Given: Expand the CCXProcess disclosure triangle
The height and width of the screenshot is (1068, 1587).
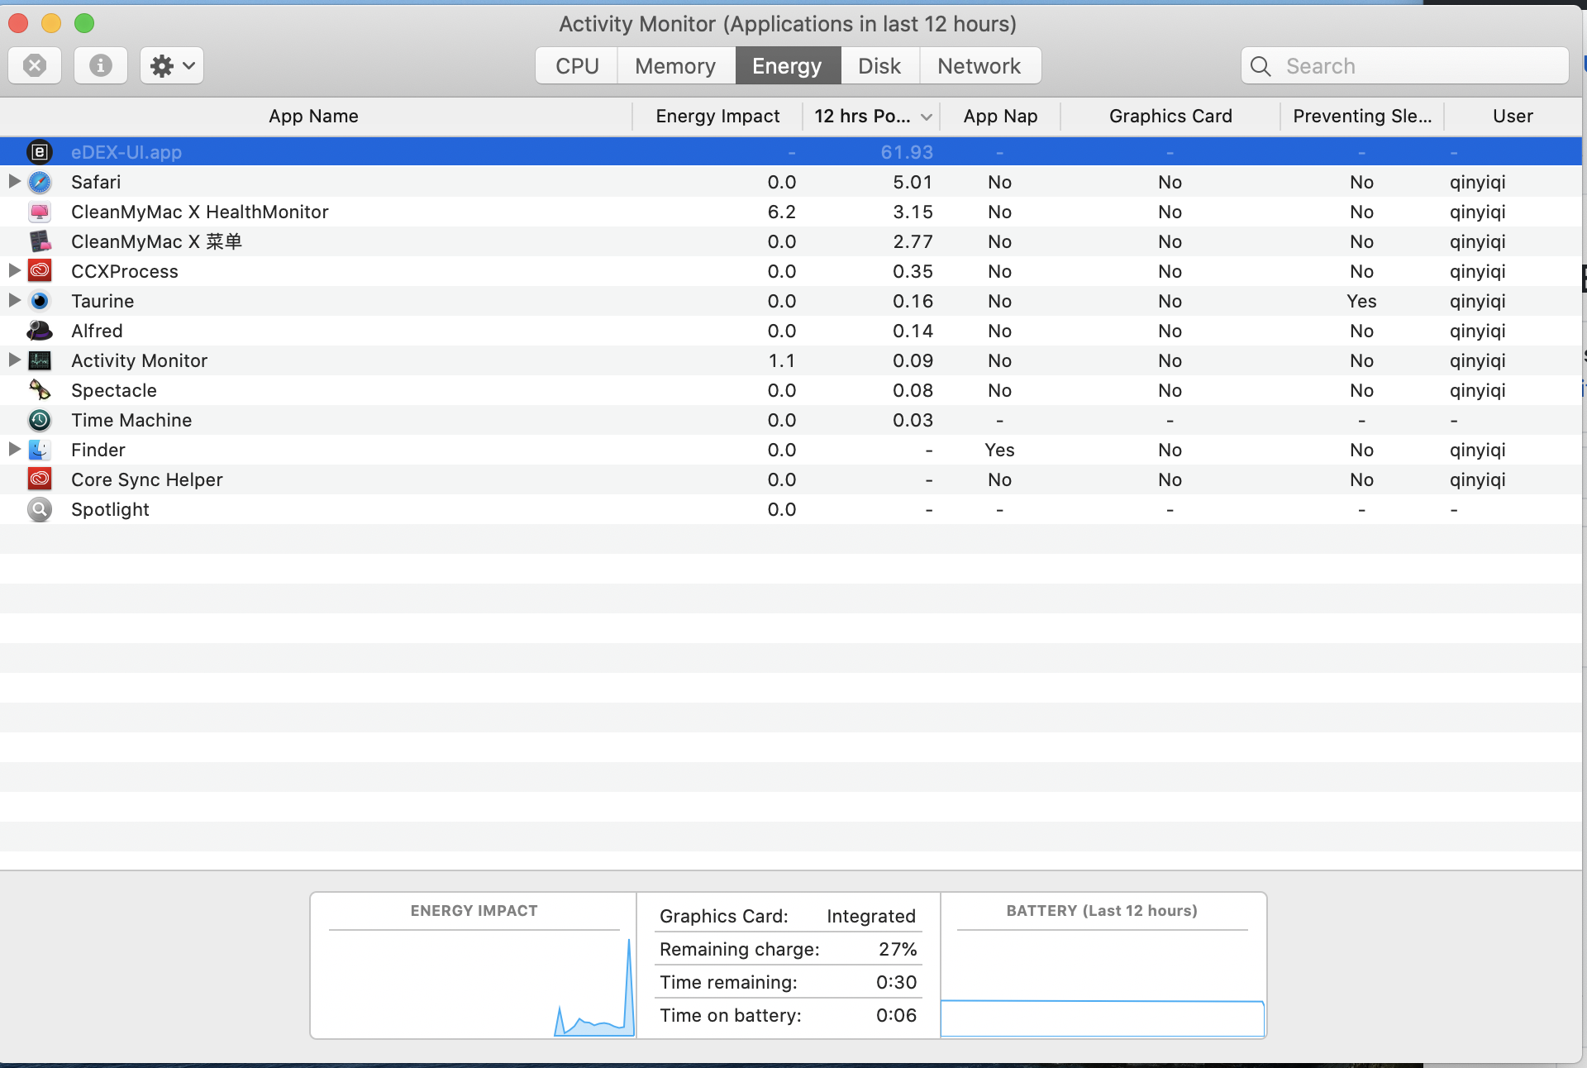Looking at the screenshot, I should point(14,270).
